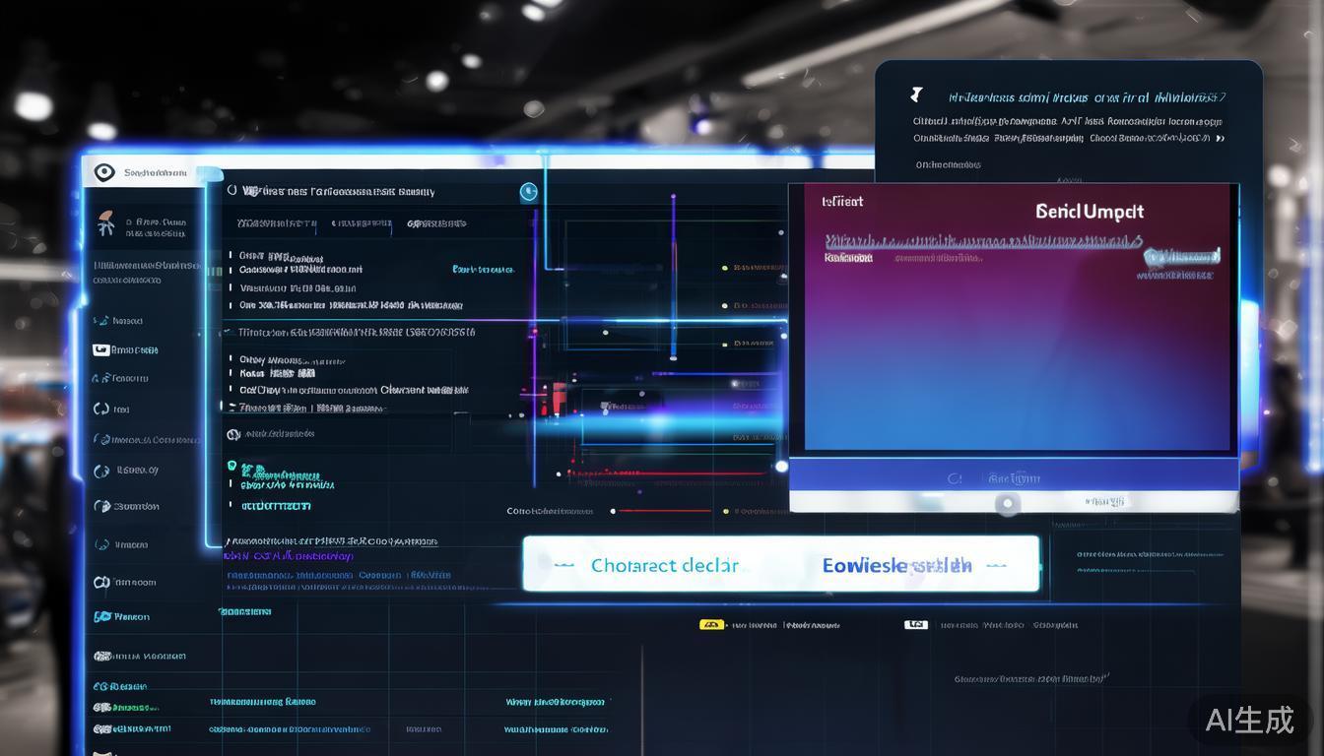Click the teal shield icon in main panel

(x=232, y=467)
